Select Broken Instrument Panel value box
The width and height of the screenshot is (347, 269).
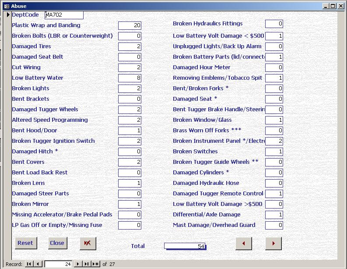274,141
